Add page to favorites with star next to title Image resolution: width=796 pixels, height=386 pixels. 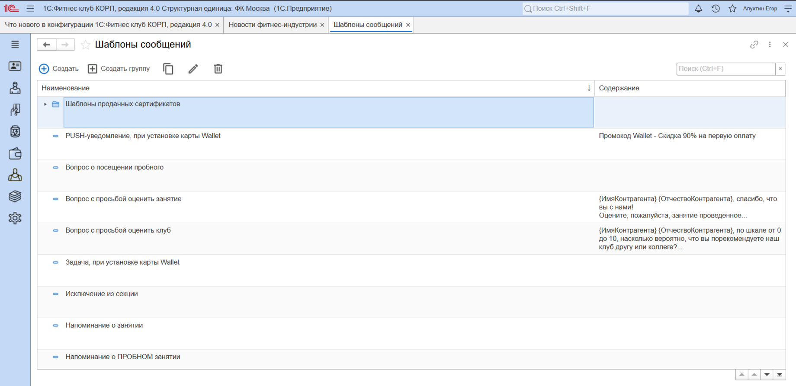tap(86, 45)
